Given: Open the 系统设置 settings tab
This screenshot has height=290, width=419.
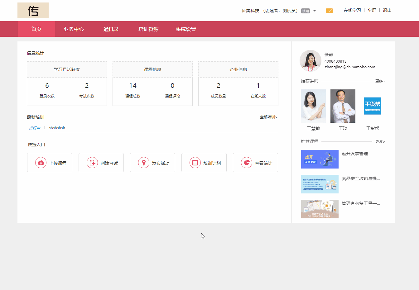Looking at the screenshot, I should click(x=185, y=29).
